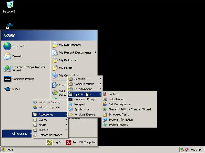Click Log Off button

click(x=55, y=142)
